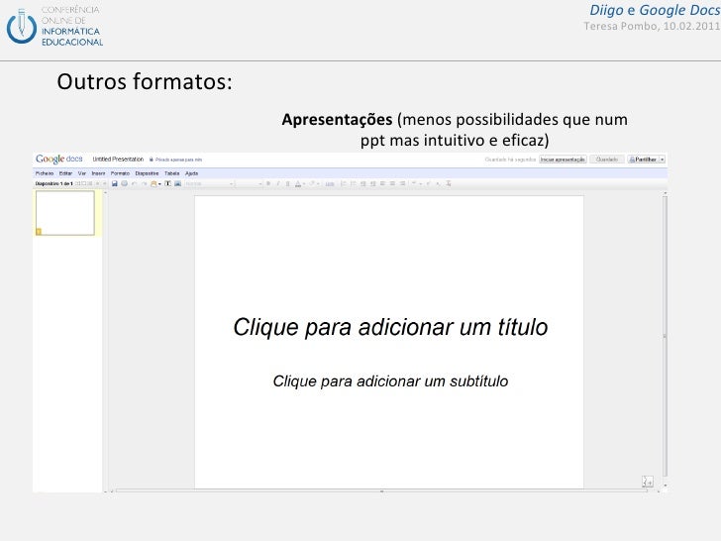The width and height of the screenshot is (721, 541).
Task: Click the Save icon in the toolbar
Action: click(x=115, y=183)
